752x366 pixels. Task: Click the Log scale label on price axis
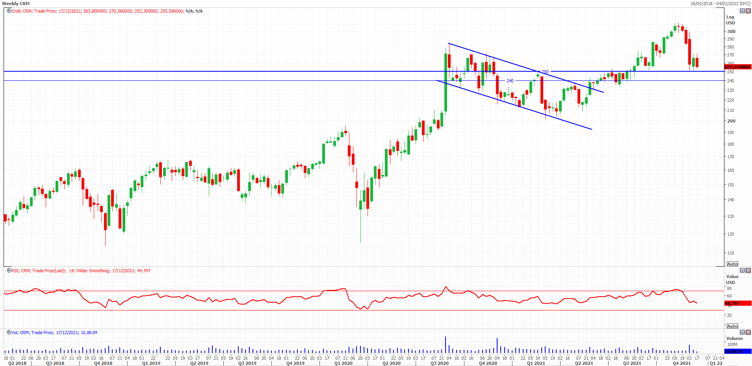tap(730, 17)
